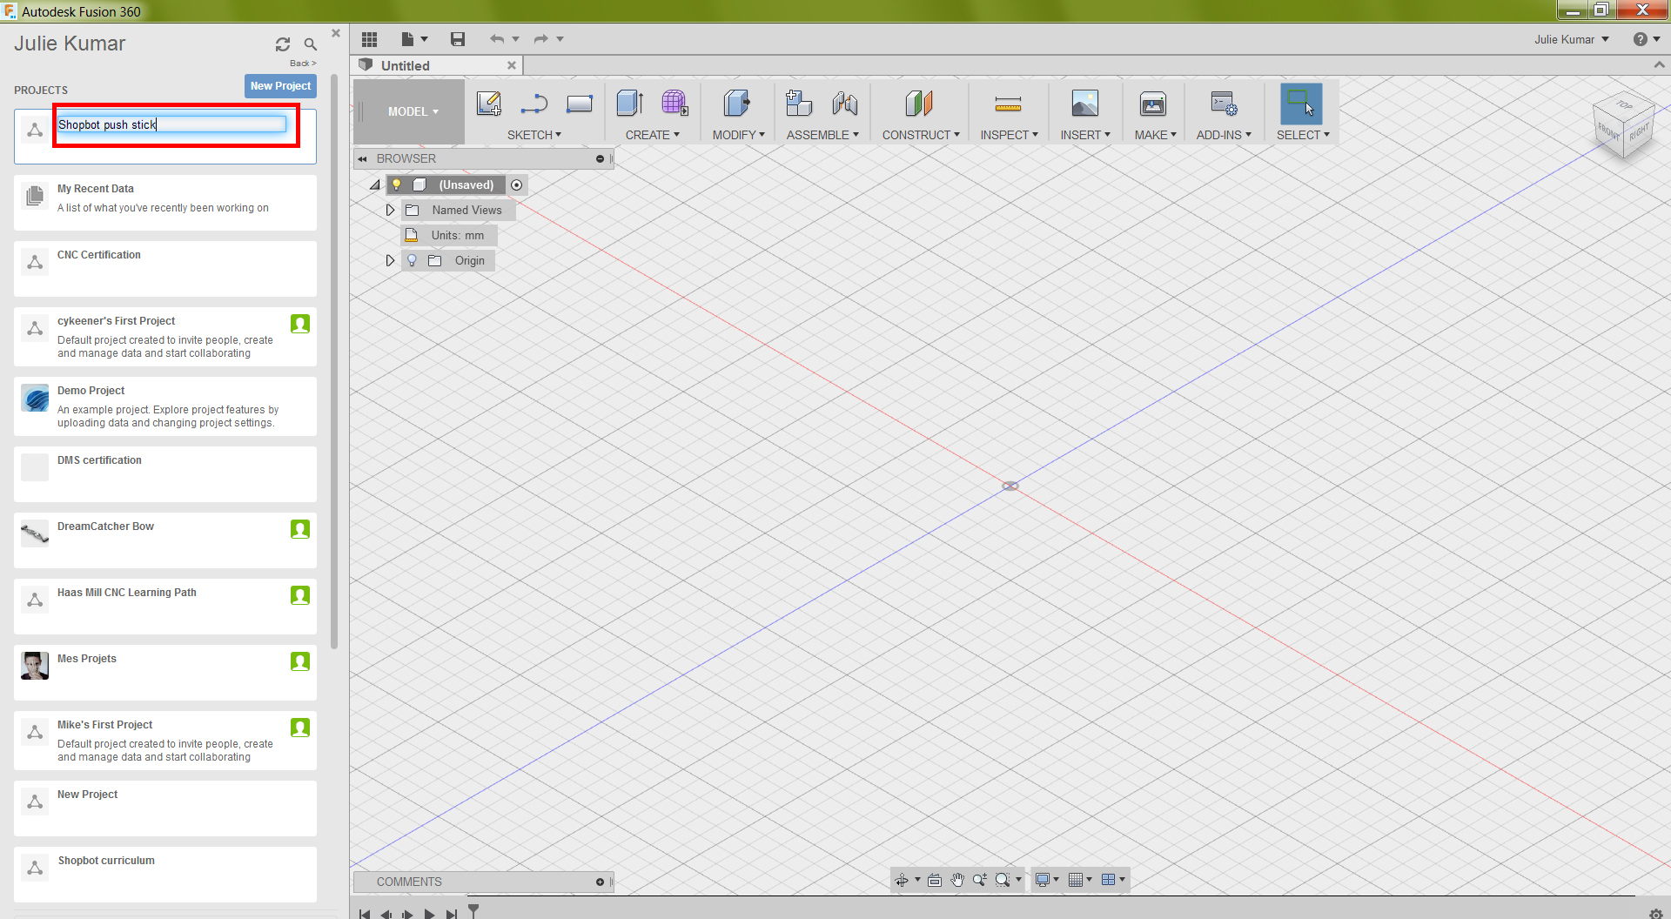Viewport: 1671px width, 919px height.
Task: Play the timeline animation
Action: pos(429,913)
